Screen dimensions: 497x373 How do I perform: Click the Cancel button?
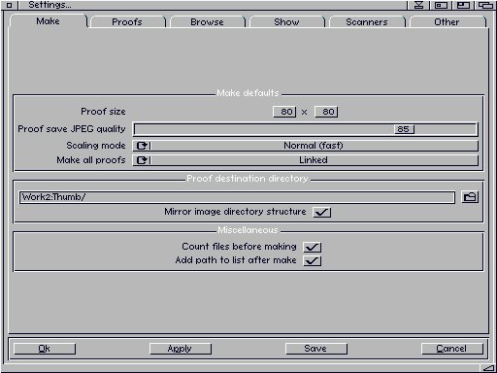452,349
